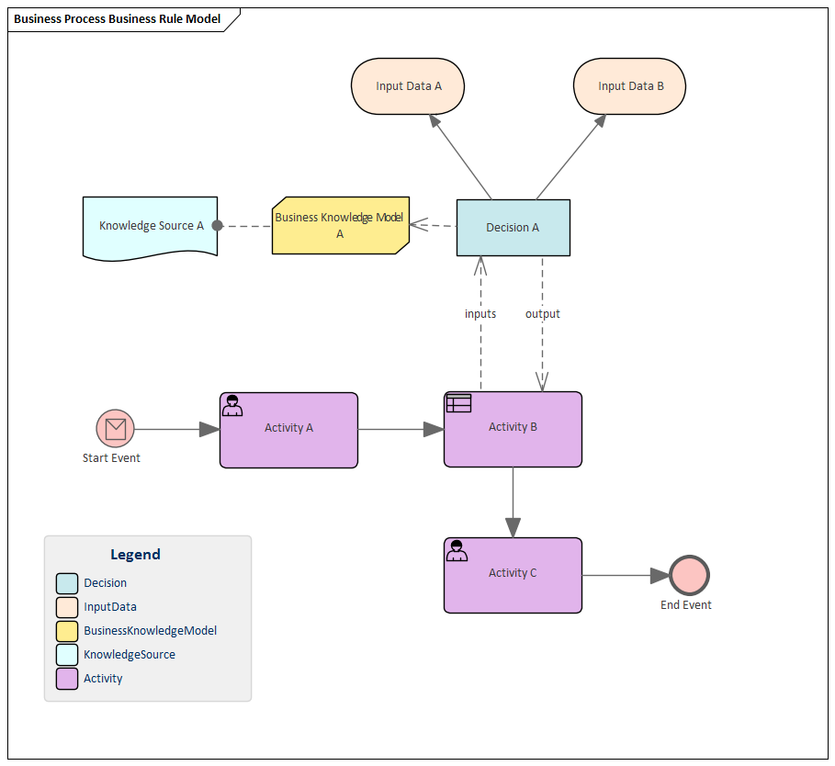Select the Business Knowledge Model A element
The width and height of the screenshot is (835, 766).
340,226
